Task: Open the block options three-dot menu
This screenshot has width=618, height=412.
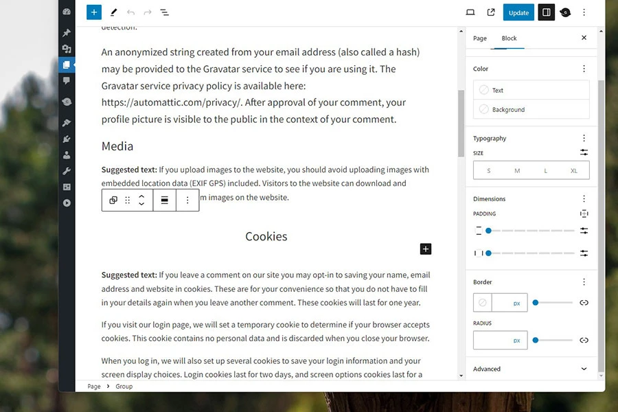Action: point(187,199)
